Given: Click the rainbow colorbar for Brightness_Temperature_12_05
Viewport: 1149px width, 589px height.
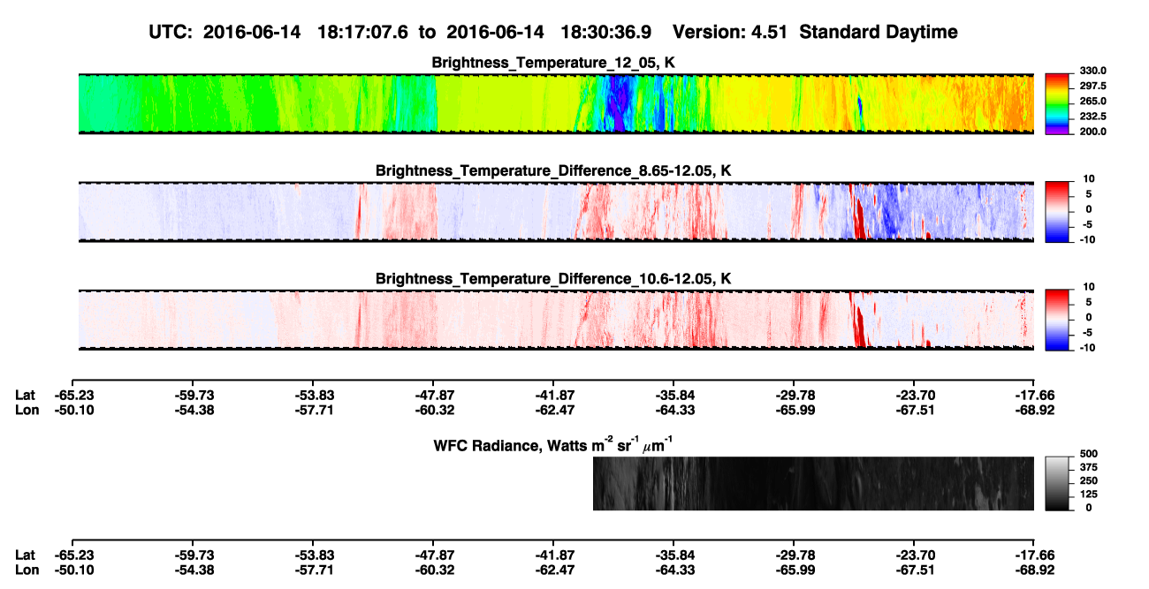Looking at the screenshot, I should 1057,104.
